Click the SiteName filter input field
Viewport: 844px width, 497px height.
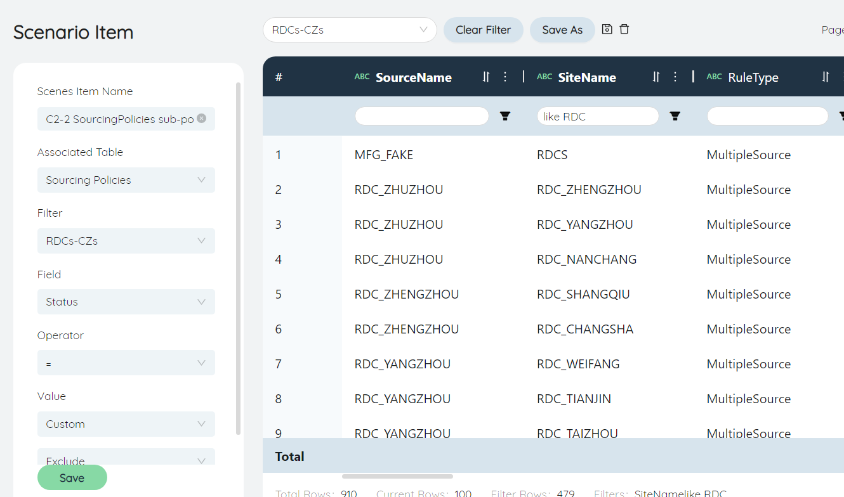coord(597,116)
